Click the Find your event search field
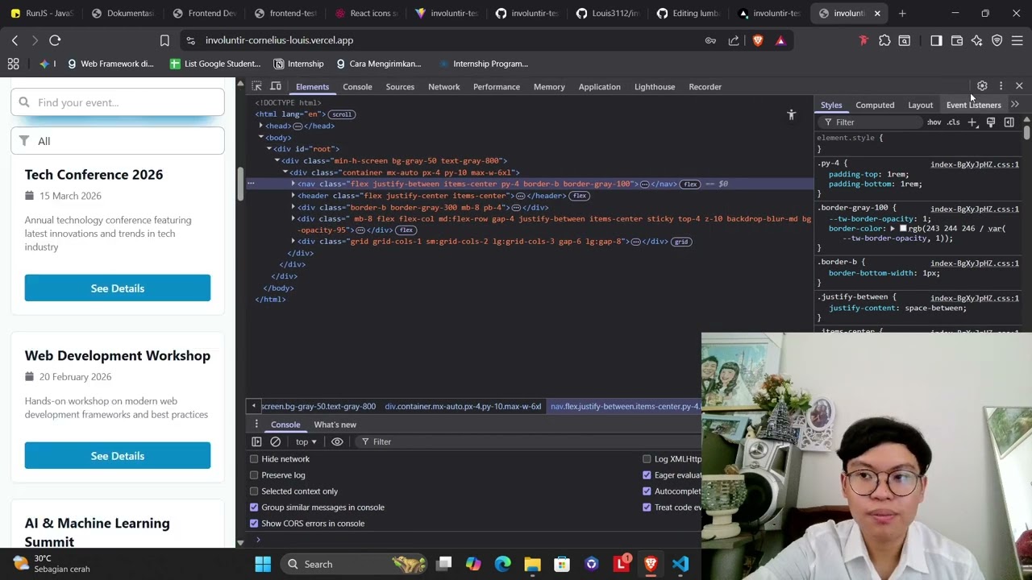The height and width of the screenshot is (580, 1032). point(118,102)
